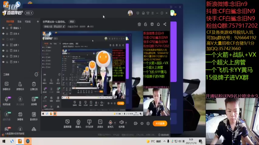Expand more tools in 工具箱 panel
This screenshot has width=259, height=145.
click(x=36, y=74)
